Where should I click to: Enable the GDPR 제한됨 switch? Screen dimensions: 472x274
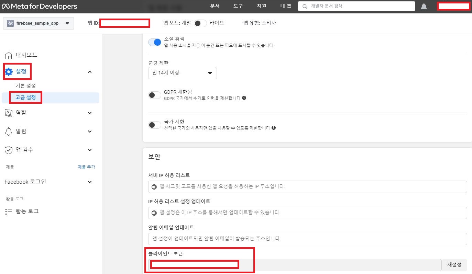155,95
